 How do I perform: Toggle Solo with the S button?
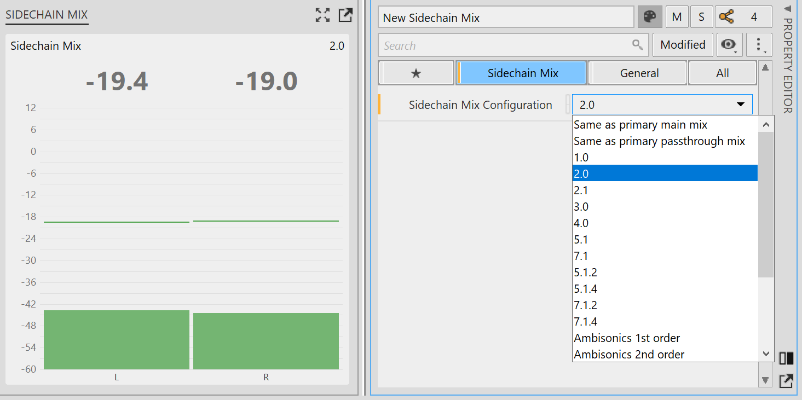click(x=701, y=17)
